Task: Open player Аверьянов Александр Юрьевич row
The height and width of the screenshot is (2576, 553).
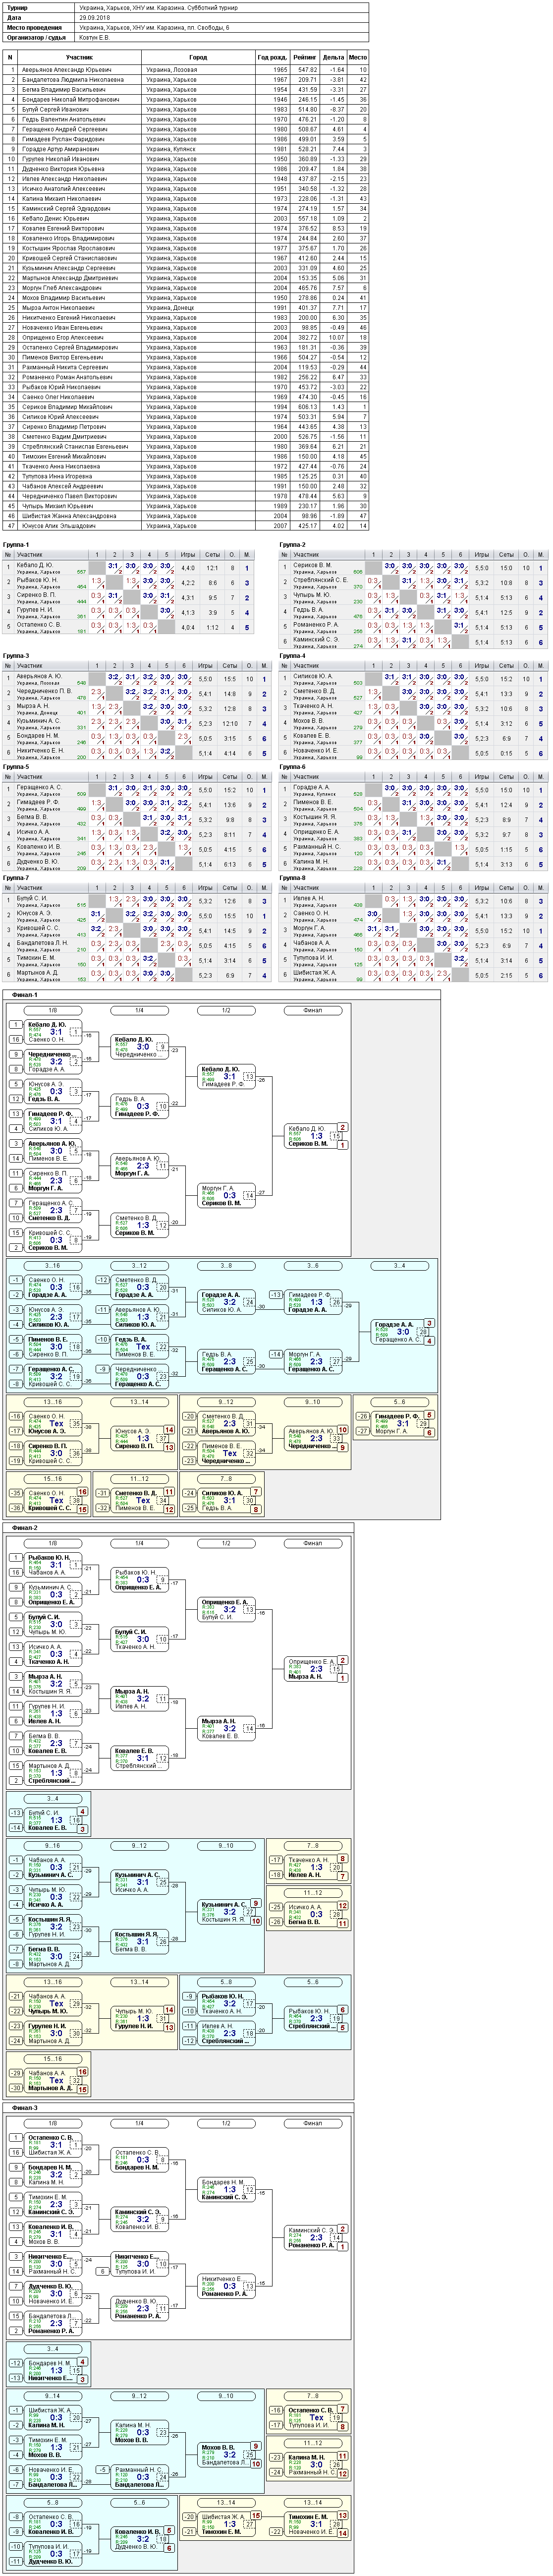Action: 186,70
